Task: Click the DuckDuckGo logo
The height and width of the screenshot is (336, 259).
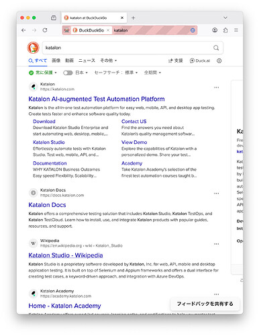Action: click(33, 48)
